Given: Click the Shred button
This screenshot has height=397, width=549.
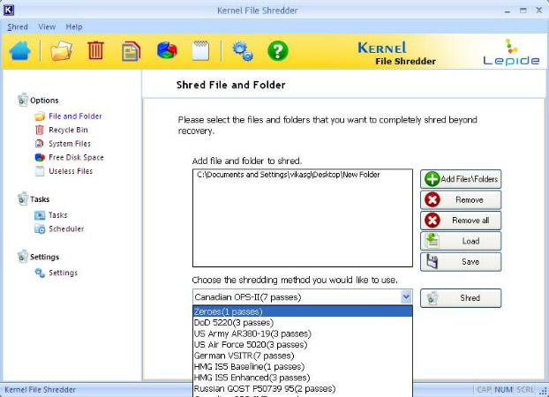Looking at the screenshot, I should tap(461, 298).
